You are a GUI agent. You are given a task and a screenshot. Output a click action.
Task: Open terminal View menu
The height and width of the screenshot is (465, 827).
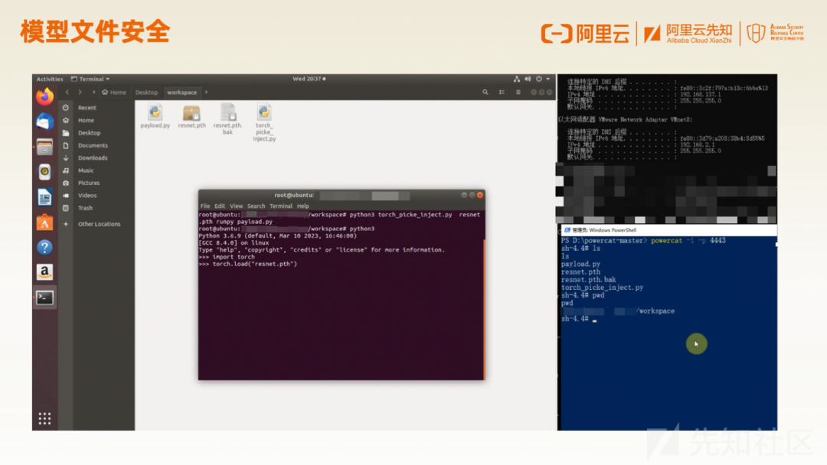point(237,206)
